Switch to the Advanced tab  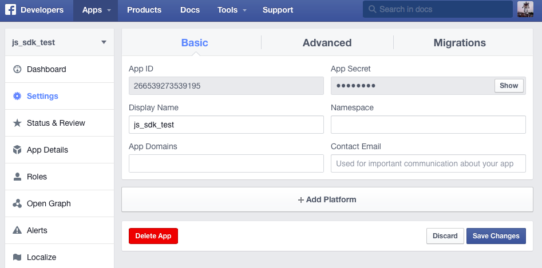[327, 42]
